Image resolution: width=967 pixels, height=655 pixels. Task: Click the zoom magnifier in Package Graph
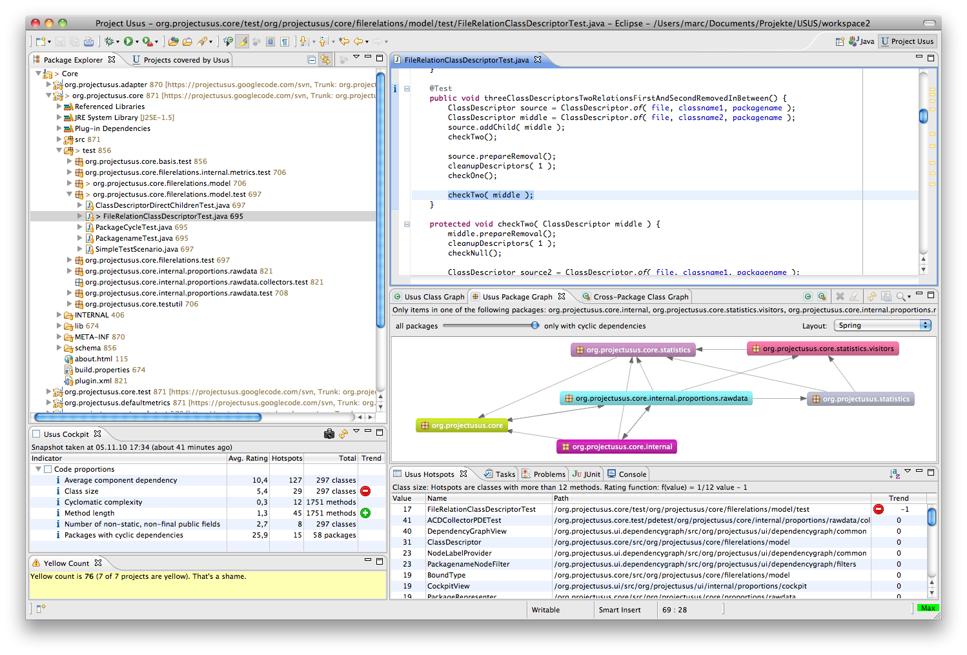pos(901,296)
